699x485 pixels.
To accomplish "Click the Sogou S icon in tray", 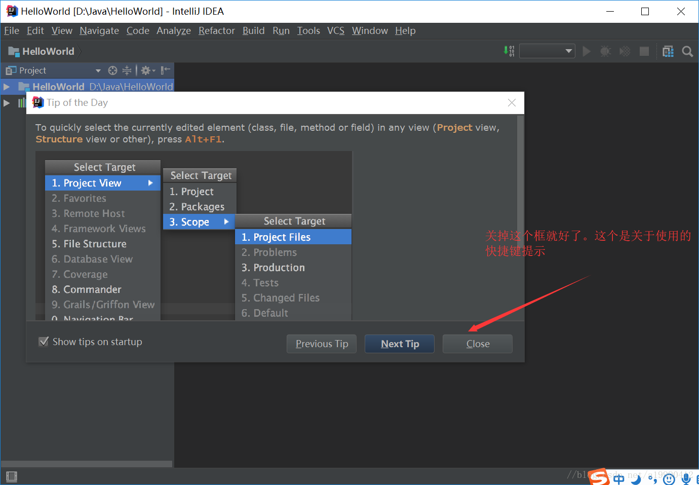I will click(x=599, y=477).
